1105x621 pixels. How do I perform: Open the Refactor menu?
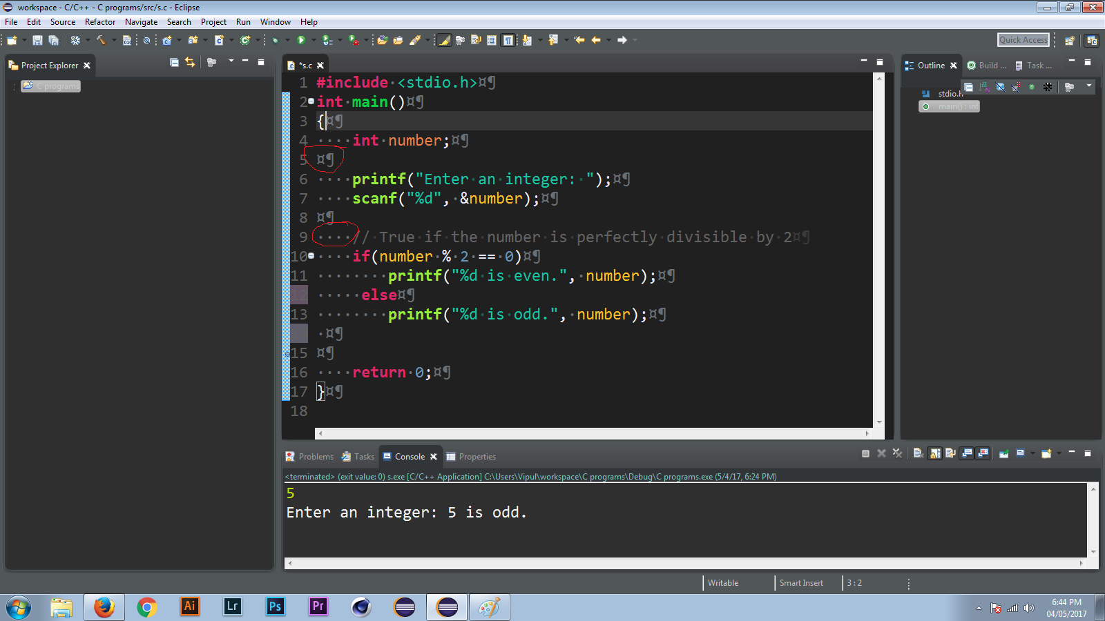pos(100,22)
